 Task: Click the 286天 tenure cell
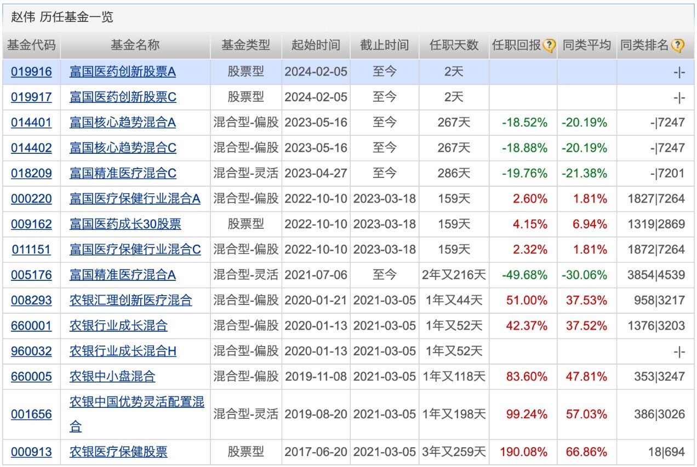point(454,174)
